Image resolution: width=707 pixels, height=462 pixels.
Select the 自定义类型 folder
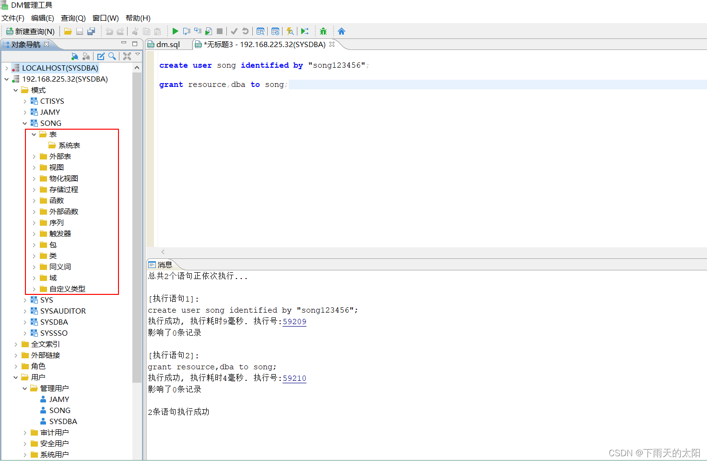[x=62, y=289]
